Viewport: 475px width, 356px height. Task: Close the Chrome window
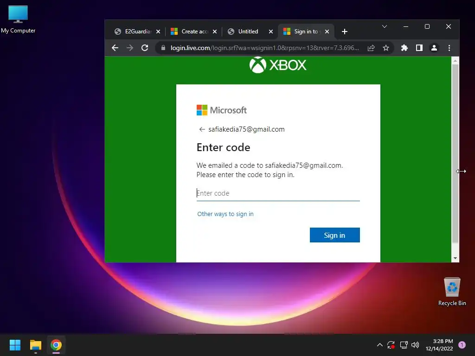(x=449, y=26)
